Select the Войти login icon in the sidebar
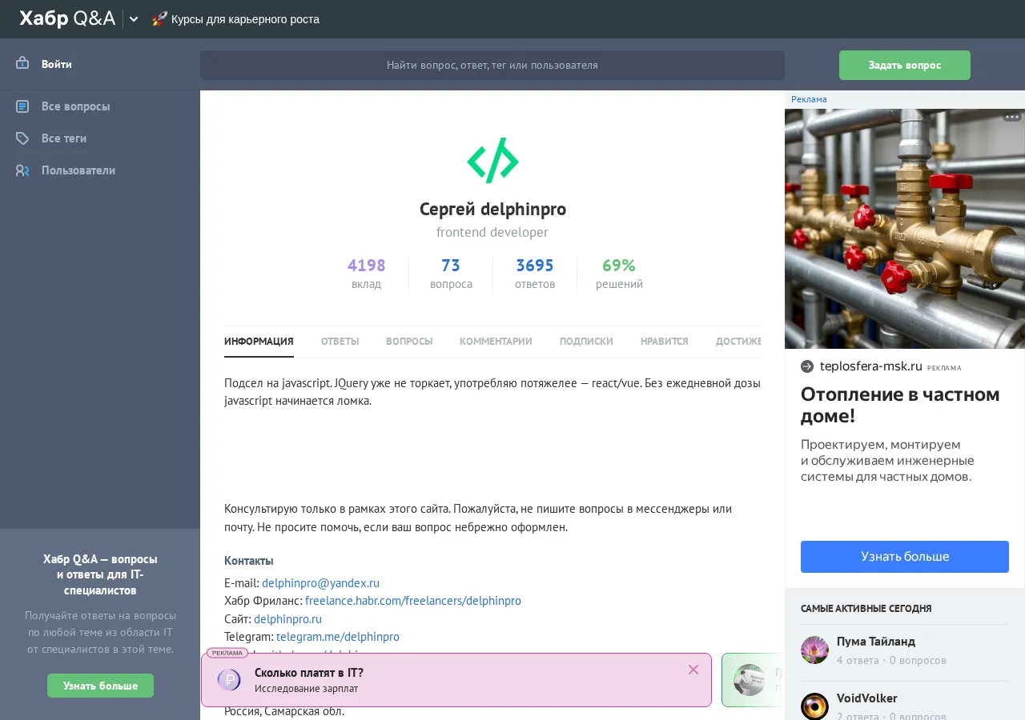The height and width of the screenshot is (720, 1025). (22, 63)
